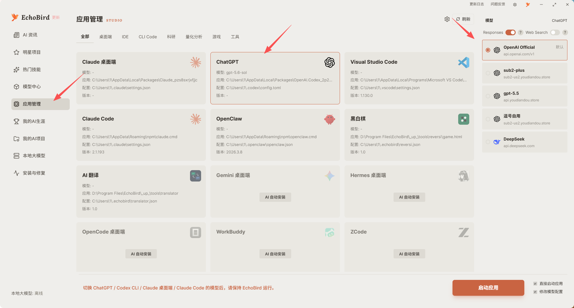Image resolution: width=574 pixels, height=308 pixels.
Task: Click AI 自动安装 for Hermes 桌面端
Action: tap(409, 197)
